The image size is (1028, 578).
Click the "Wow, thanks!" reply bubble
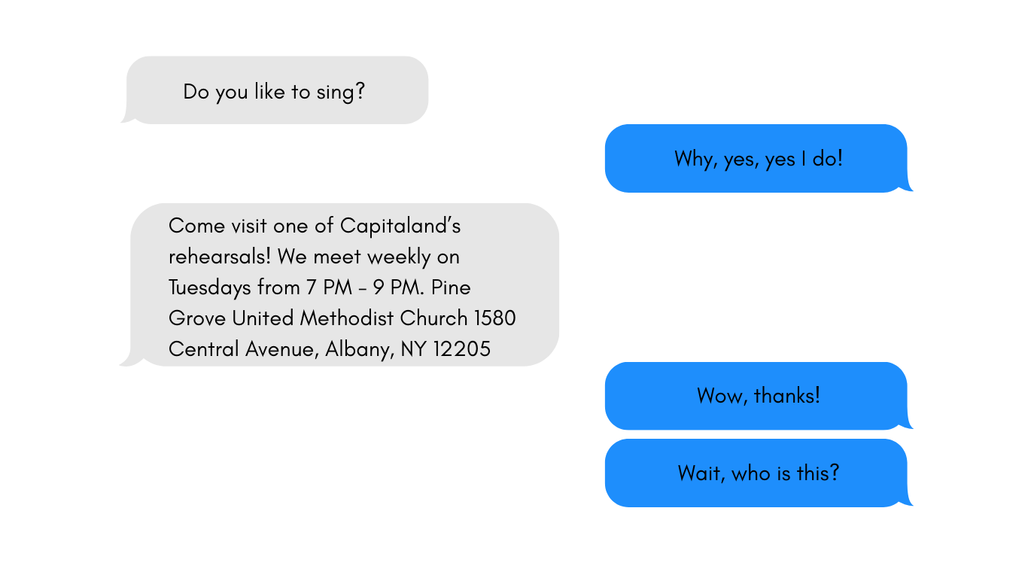[x=759, y=396]
